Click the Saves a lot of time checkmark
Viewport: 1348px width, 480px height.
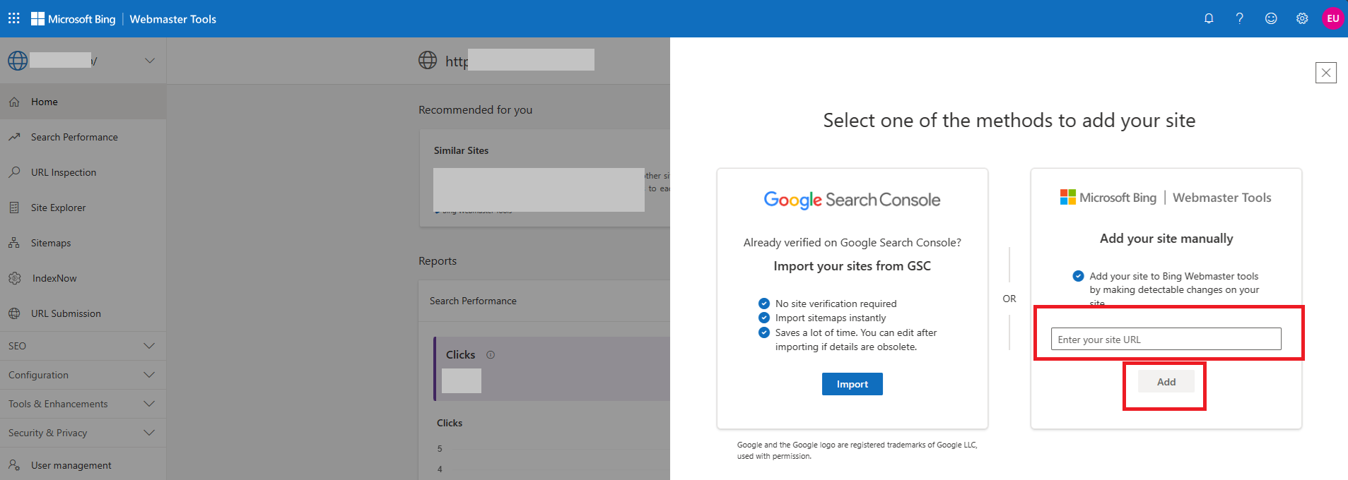click(763, 332)
